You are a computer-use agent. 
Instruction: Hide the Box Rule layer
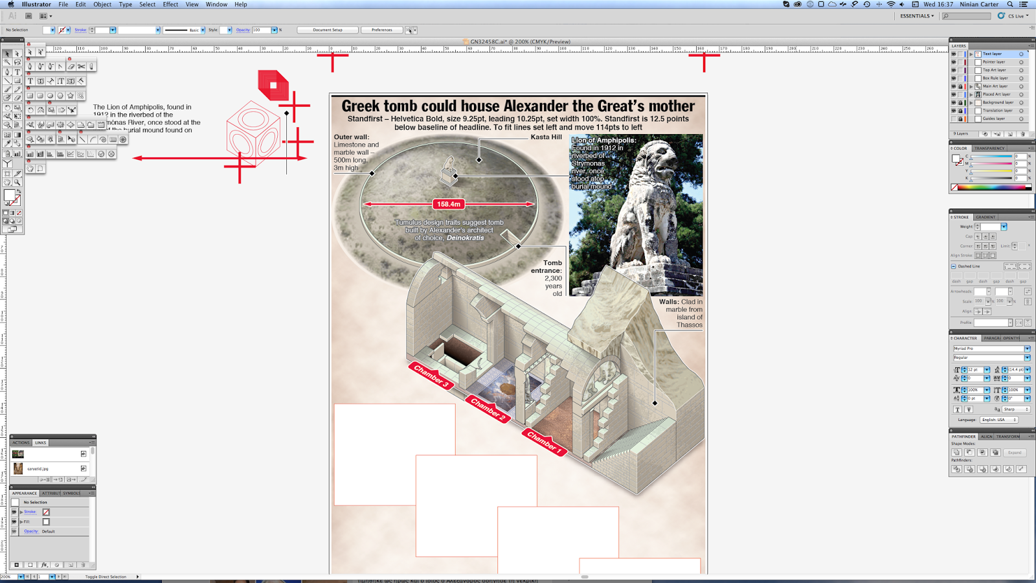click(954, 78)
